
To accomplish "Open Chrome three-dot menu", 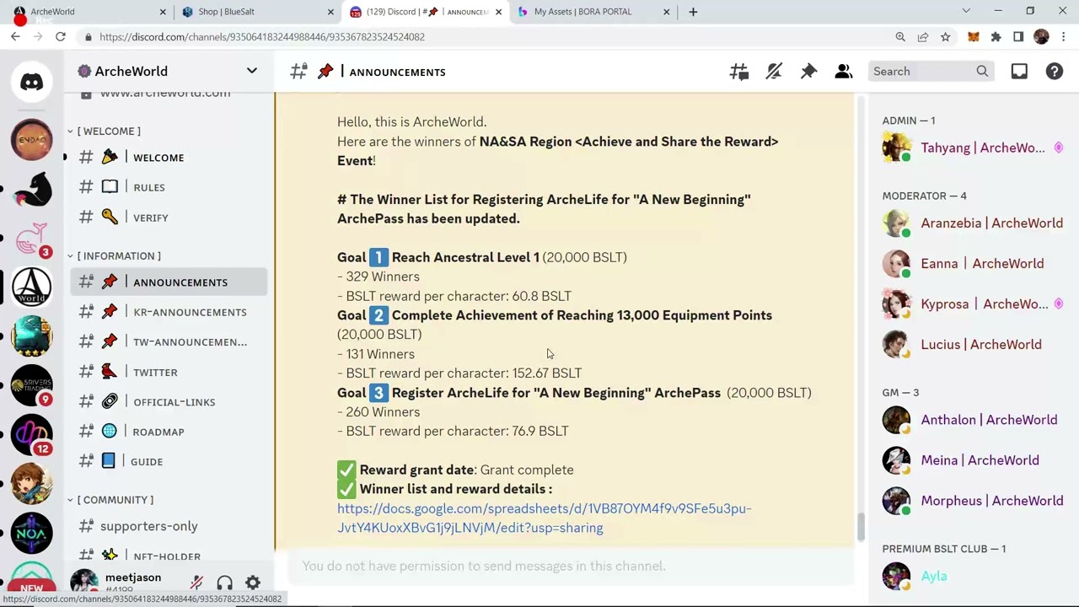I will (x=1064, y=37).
